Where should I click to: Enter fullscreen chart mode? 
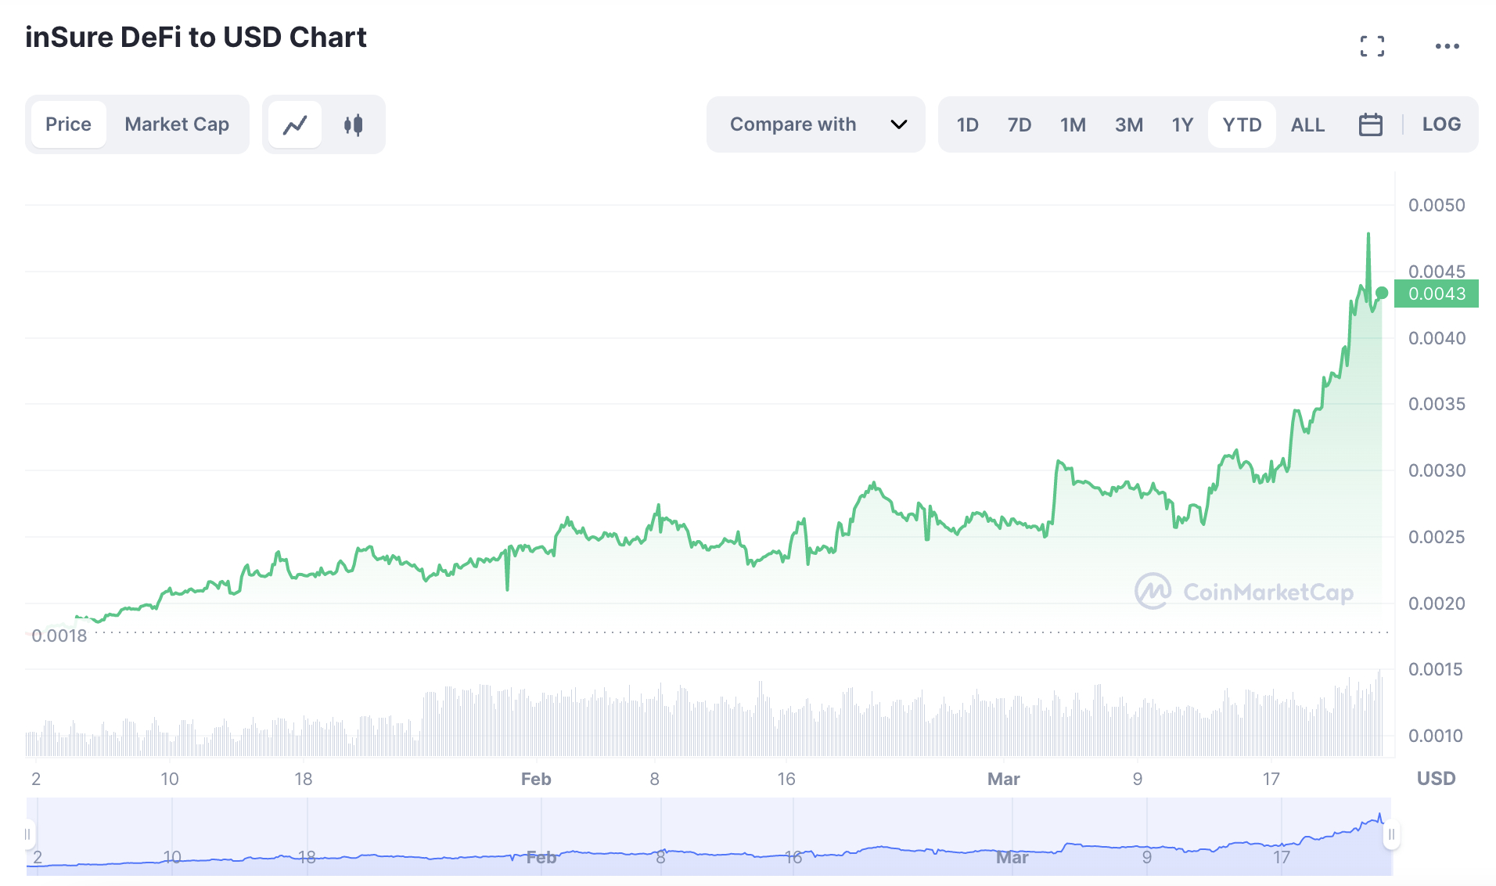1372,46
